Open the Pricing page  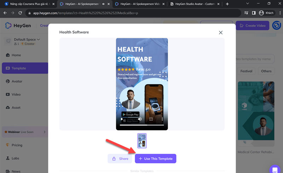(17, 145)
